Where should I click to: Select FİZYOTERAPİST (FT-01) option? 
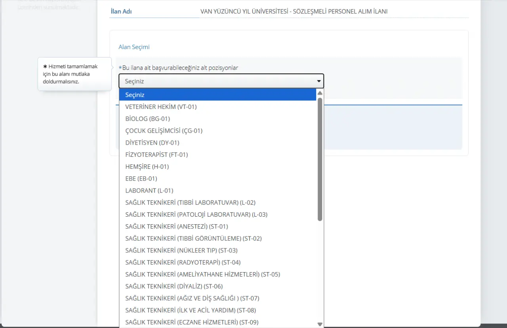coord(156,154)
